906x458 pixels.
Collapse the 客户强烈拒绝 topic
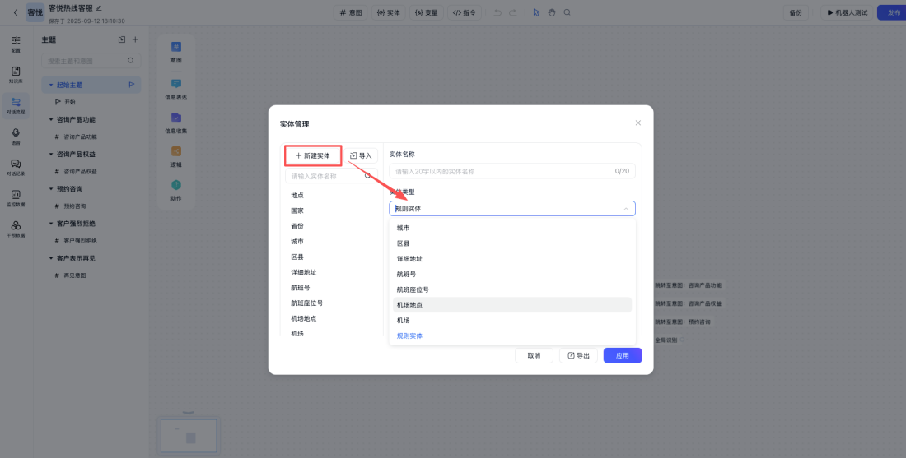pos(51,223)
